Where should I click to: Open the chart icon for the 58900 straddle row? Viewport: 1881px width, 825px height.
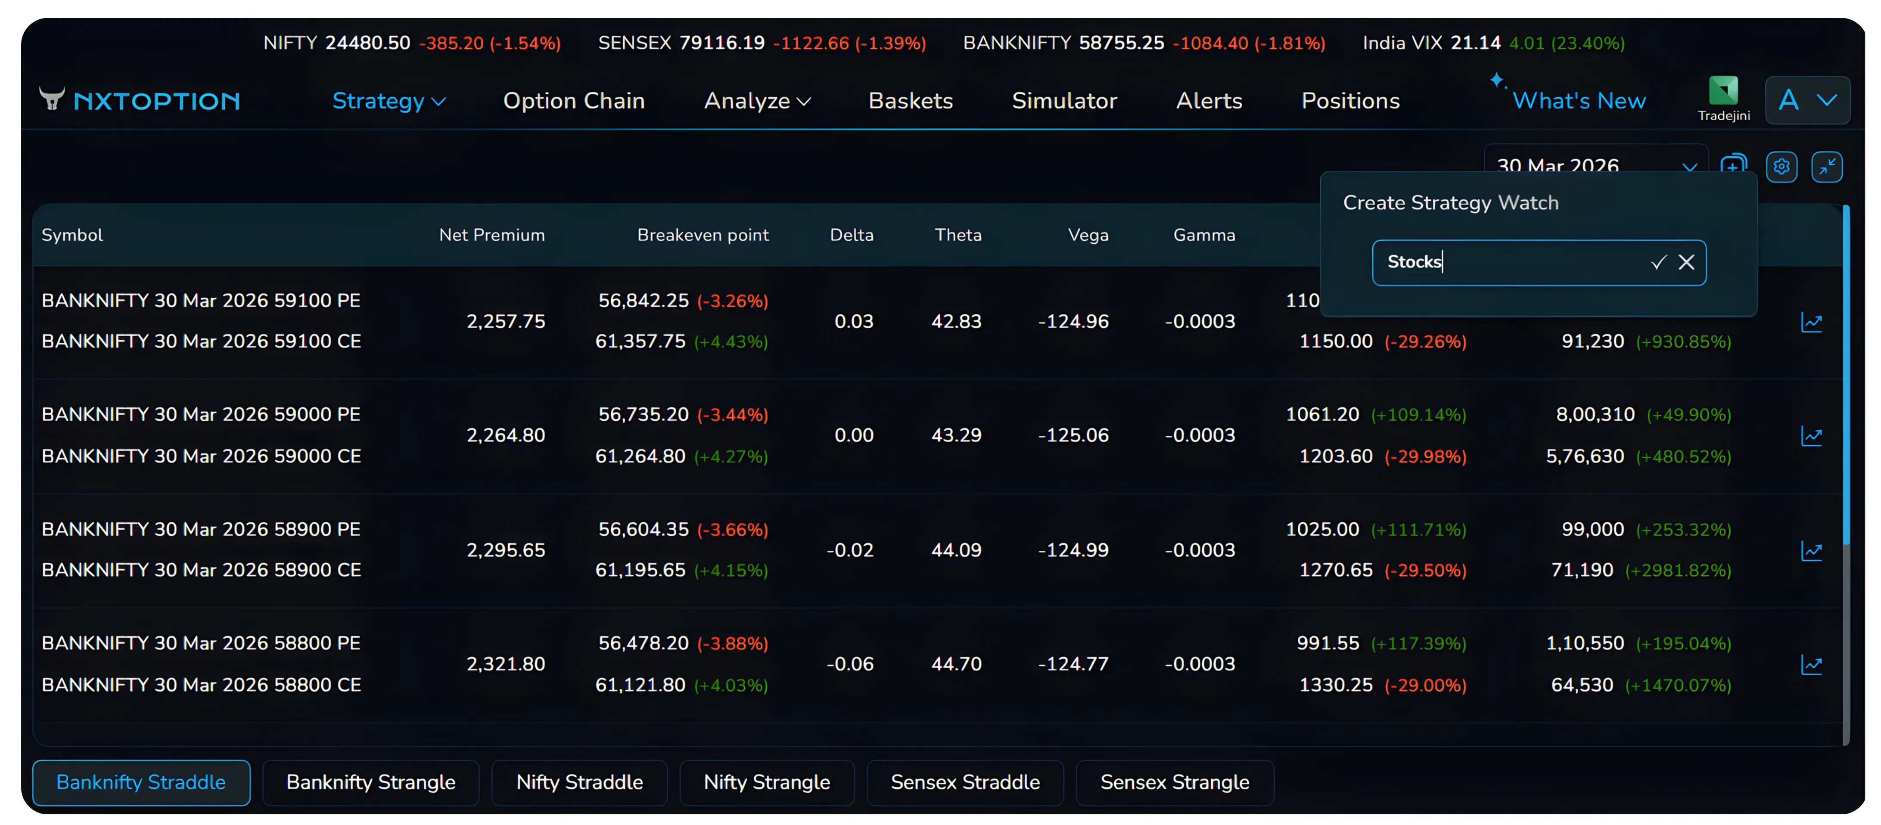coord(1813,550)
